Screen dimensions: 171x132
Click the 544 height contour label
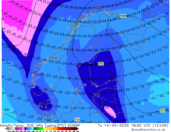click(x=12, y=46)
